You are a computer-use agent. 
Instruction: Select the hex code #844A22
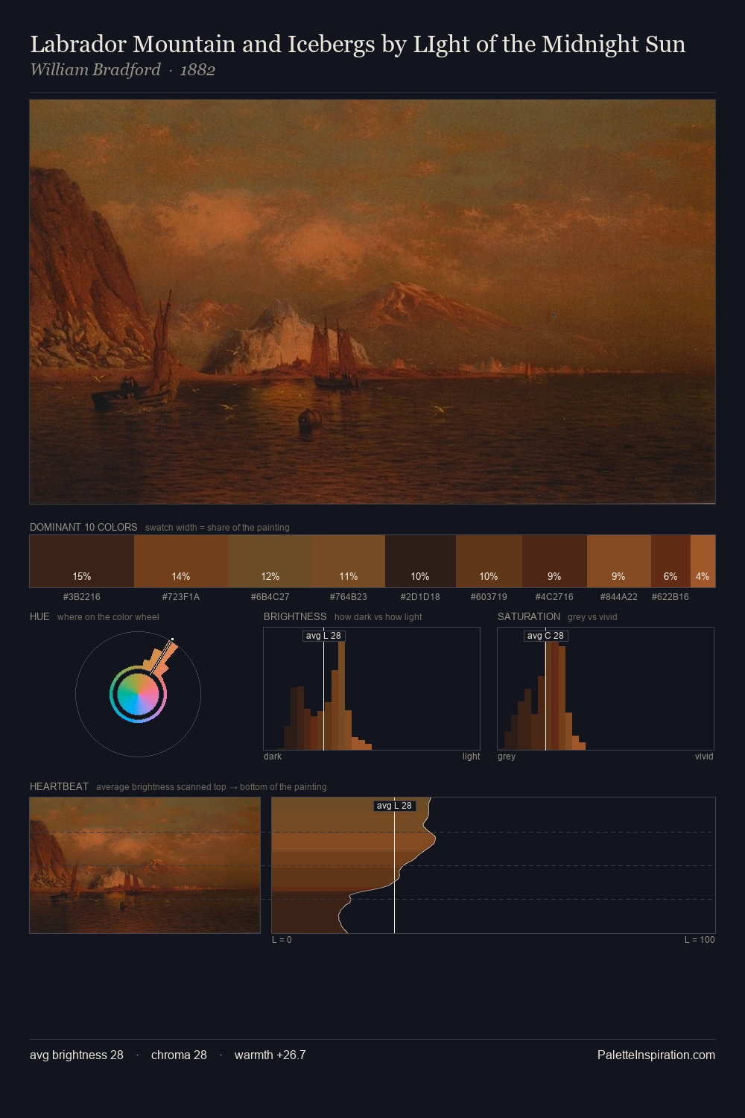618,597
